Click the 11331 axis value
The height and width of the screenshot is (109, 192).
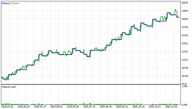[185, 60]
